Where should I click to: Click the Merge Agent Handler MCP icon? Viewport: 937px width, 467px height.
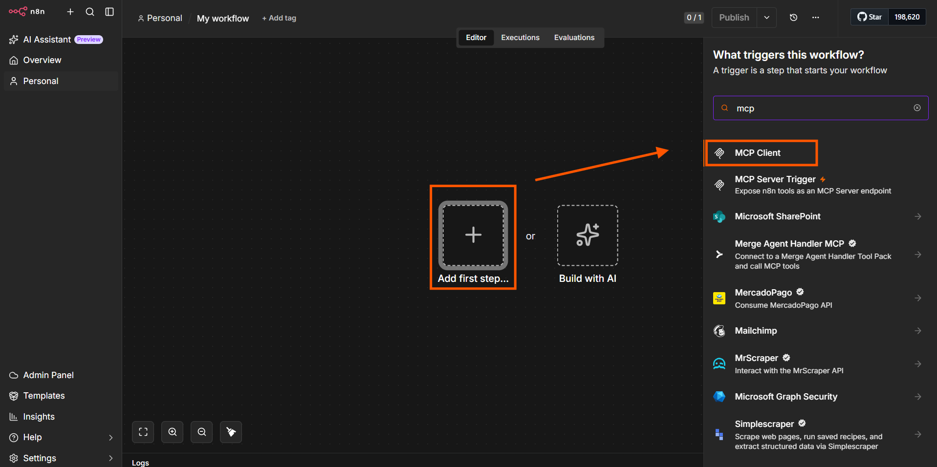[x=719, y=255]
